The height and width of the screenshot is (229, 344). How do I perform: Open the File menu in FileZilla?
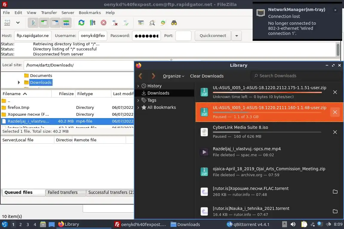6,13
